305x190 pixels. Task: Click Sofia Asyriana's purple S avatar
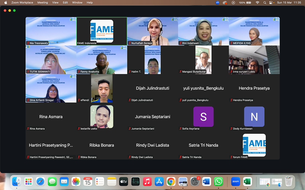point(203,117)
